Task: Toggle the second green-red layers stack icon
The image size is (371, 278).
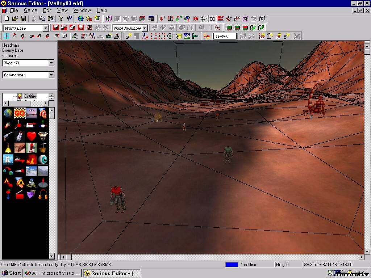Action: 237,28
